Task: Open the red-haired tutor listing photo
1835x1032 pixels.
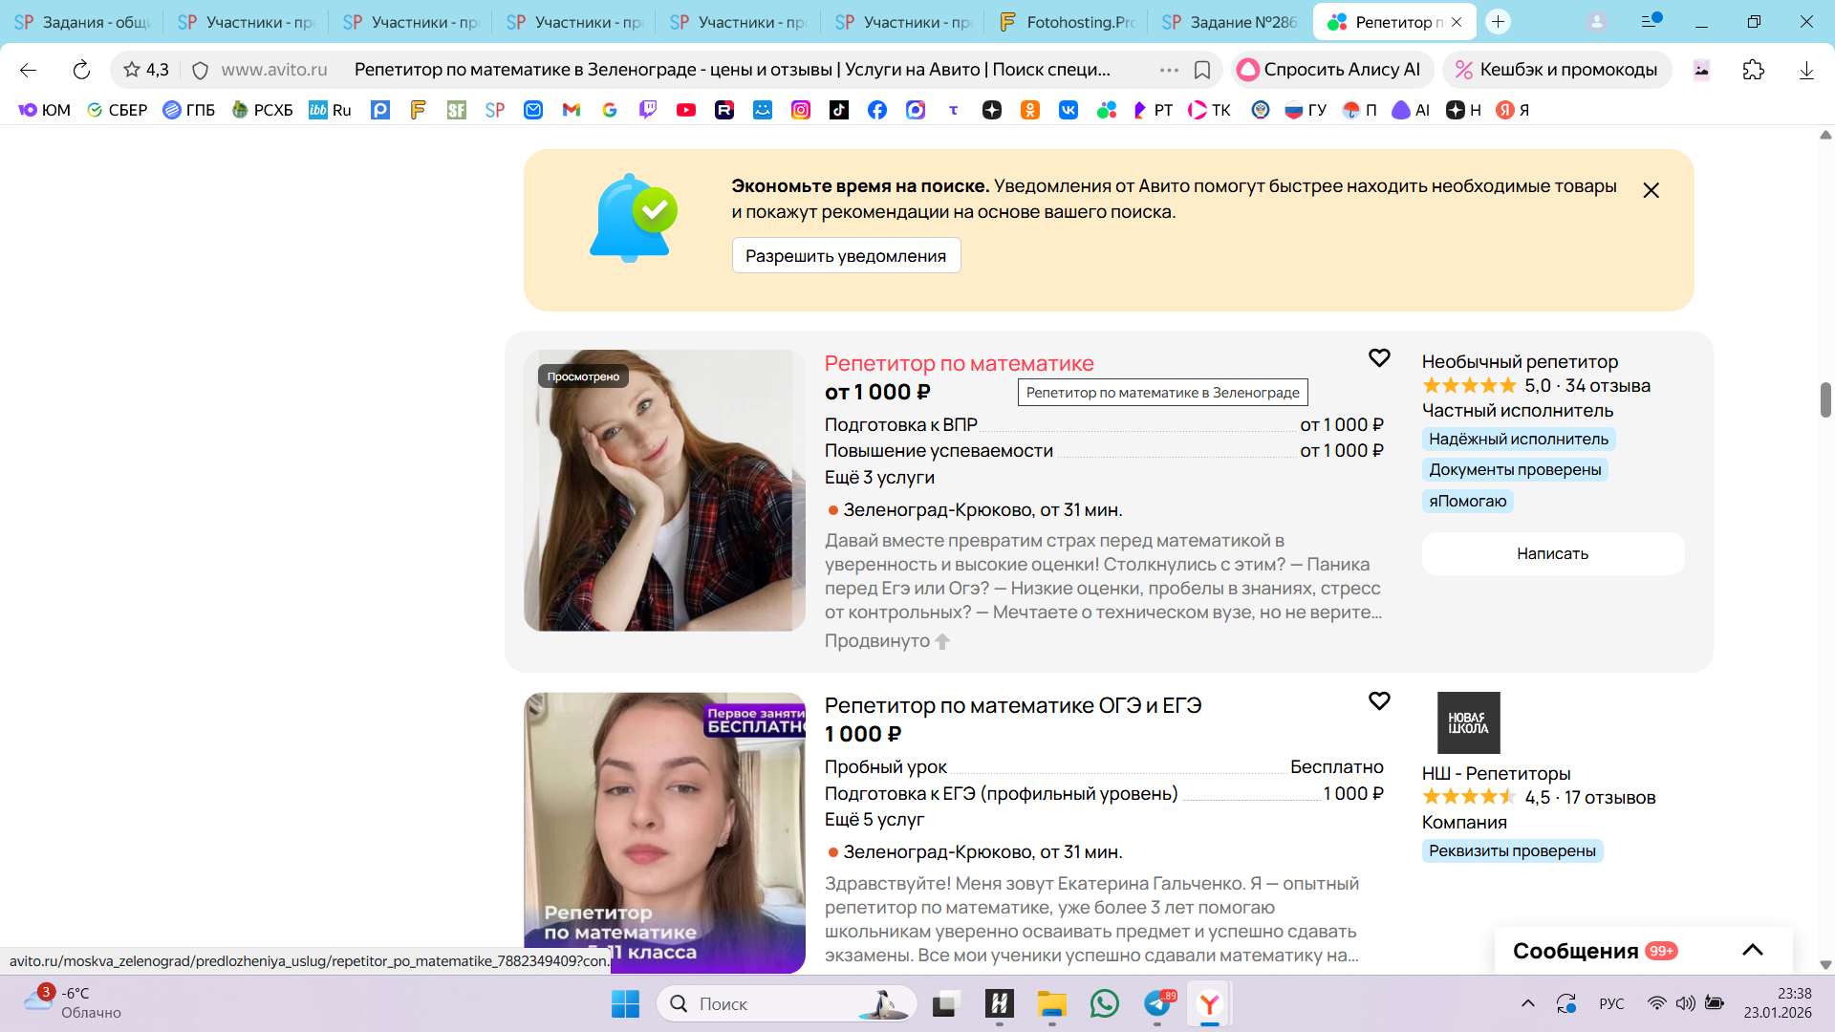Action: point(664,489)
